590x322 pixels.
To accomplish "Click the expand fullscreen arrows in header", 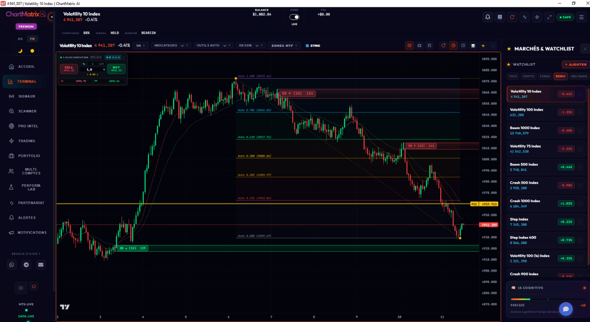I will coord(549,17).
